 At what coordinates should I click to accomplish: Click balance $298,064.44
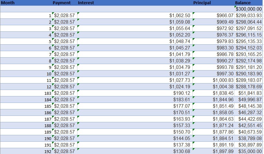(x=248, y=22)
